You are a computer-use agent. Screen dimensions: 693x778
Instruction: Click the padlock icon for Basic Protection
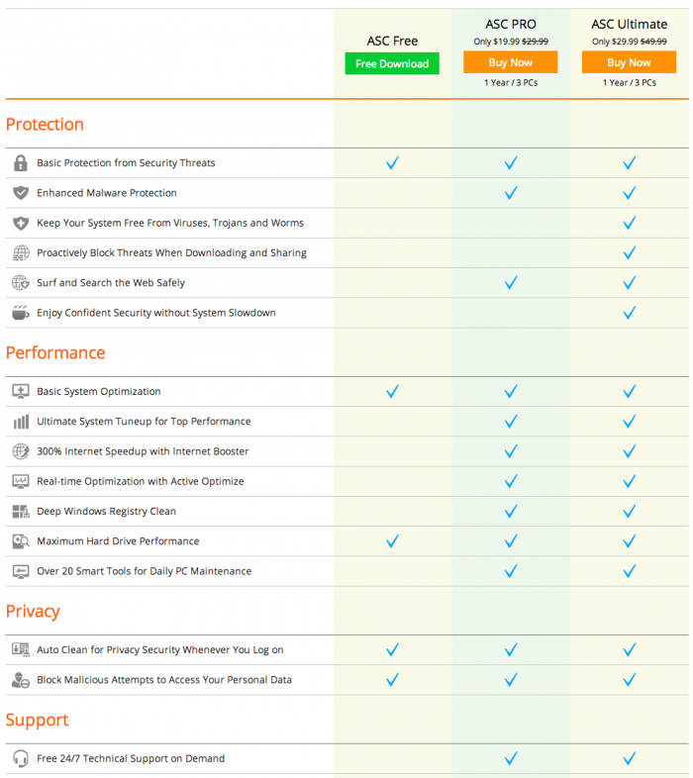point(21,162)
